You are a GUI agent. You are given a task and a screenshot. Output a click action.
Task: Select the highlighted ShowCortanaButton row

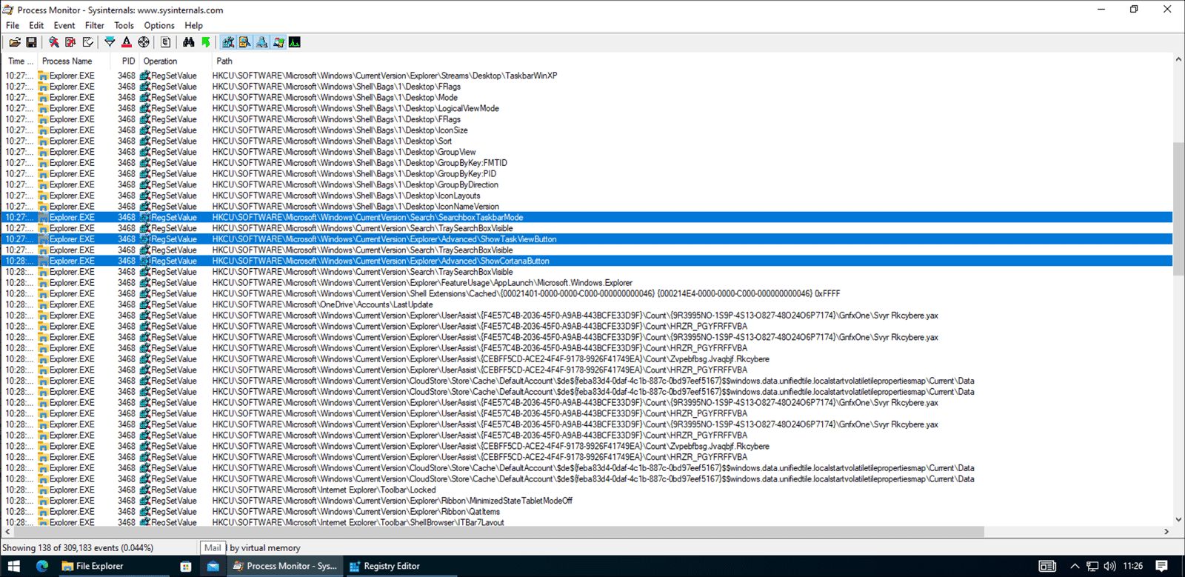[588, 261]
